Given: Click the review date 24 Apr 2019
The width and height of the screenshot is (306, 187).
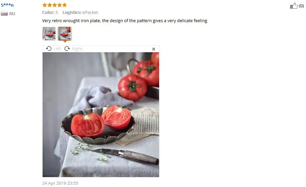Looking at the screenshot, I should point(60,183).
